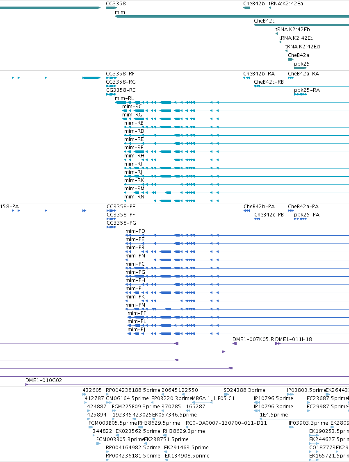
Task: Select protein mim-PB
Action: pyautogui.click(x=135, y=248)
